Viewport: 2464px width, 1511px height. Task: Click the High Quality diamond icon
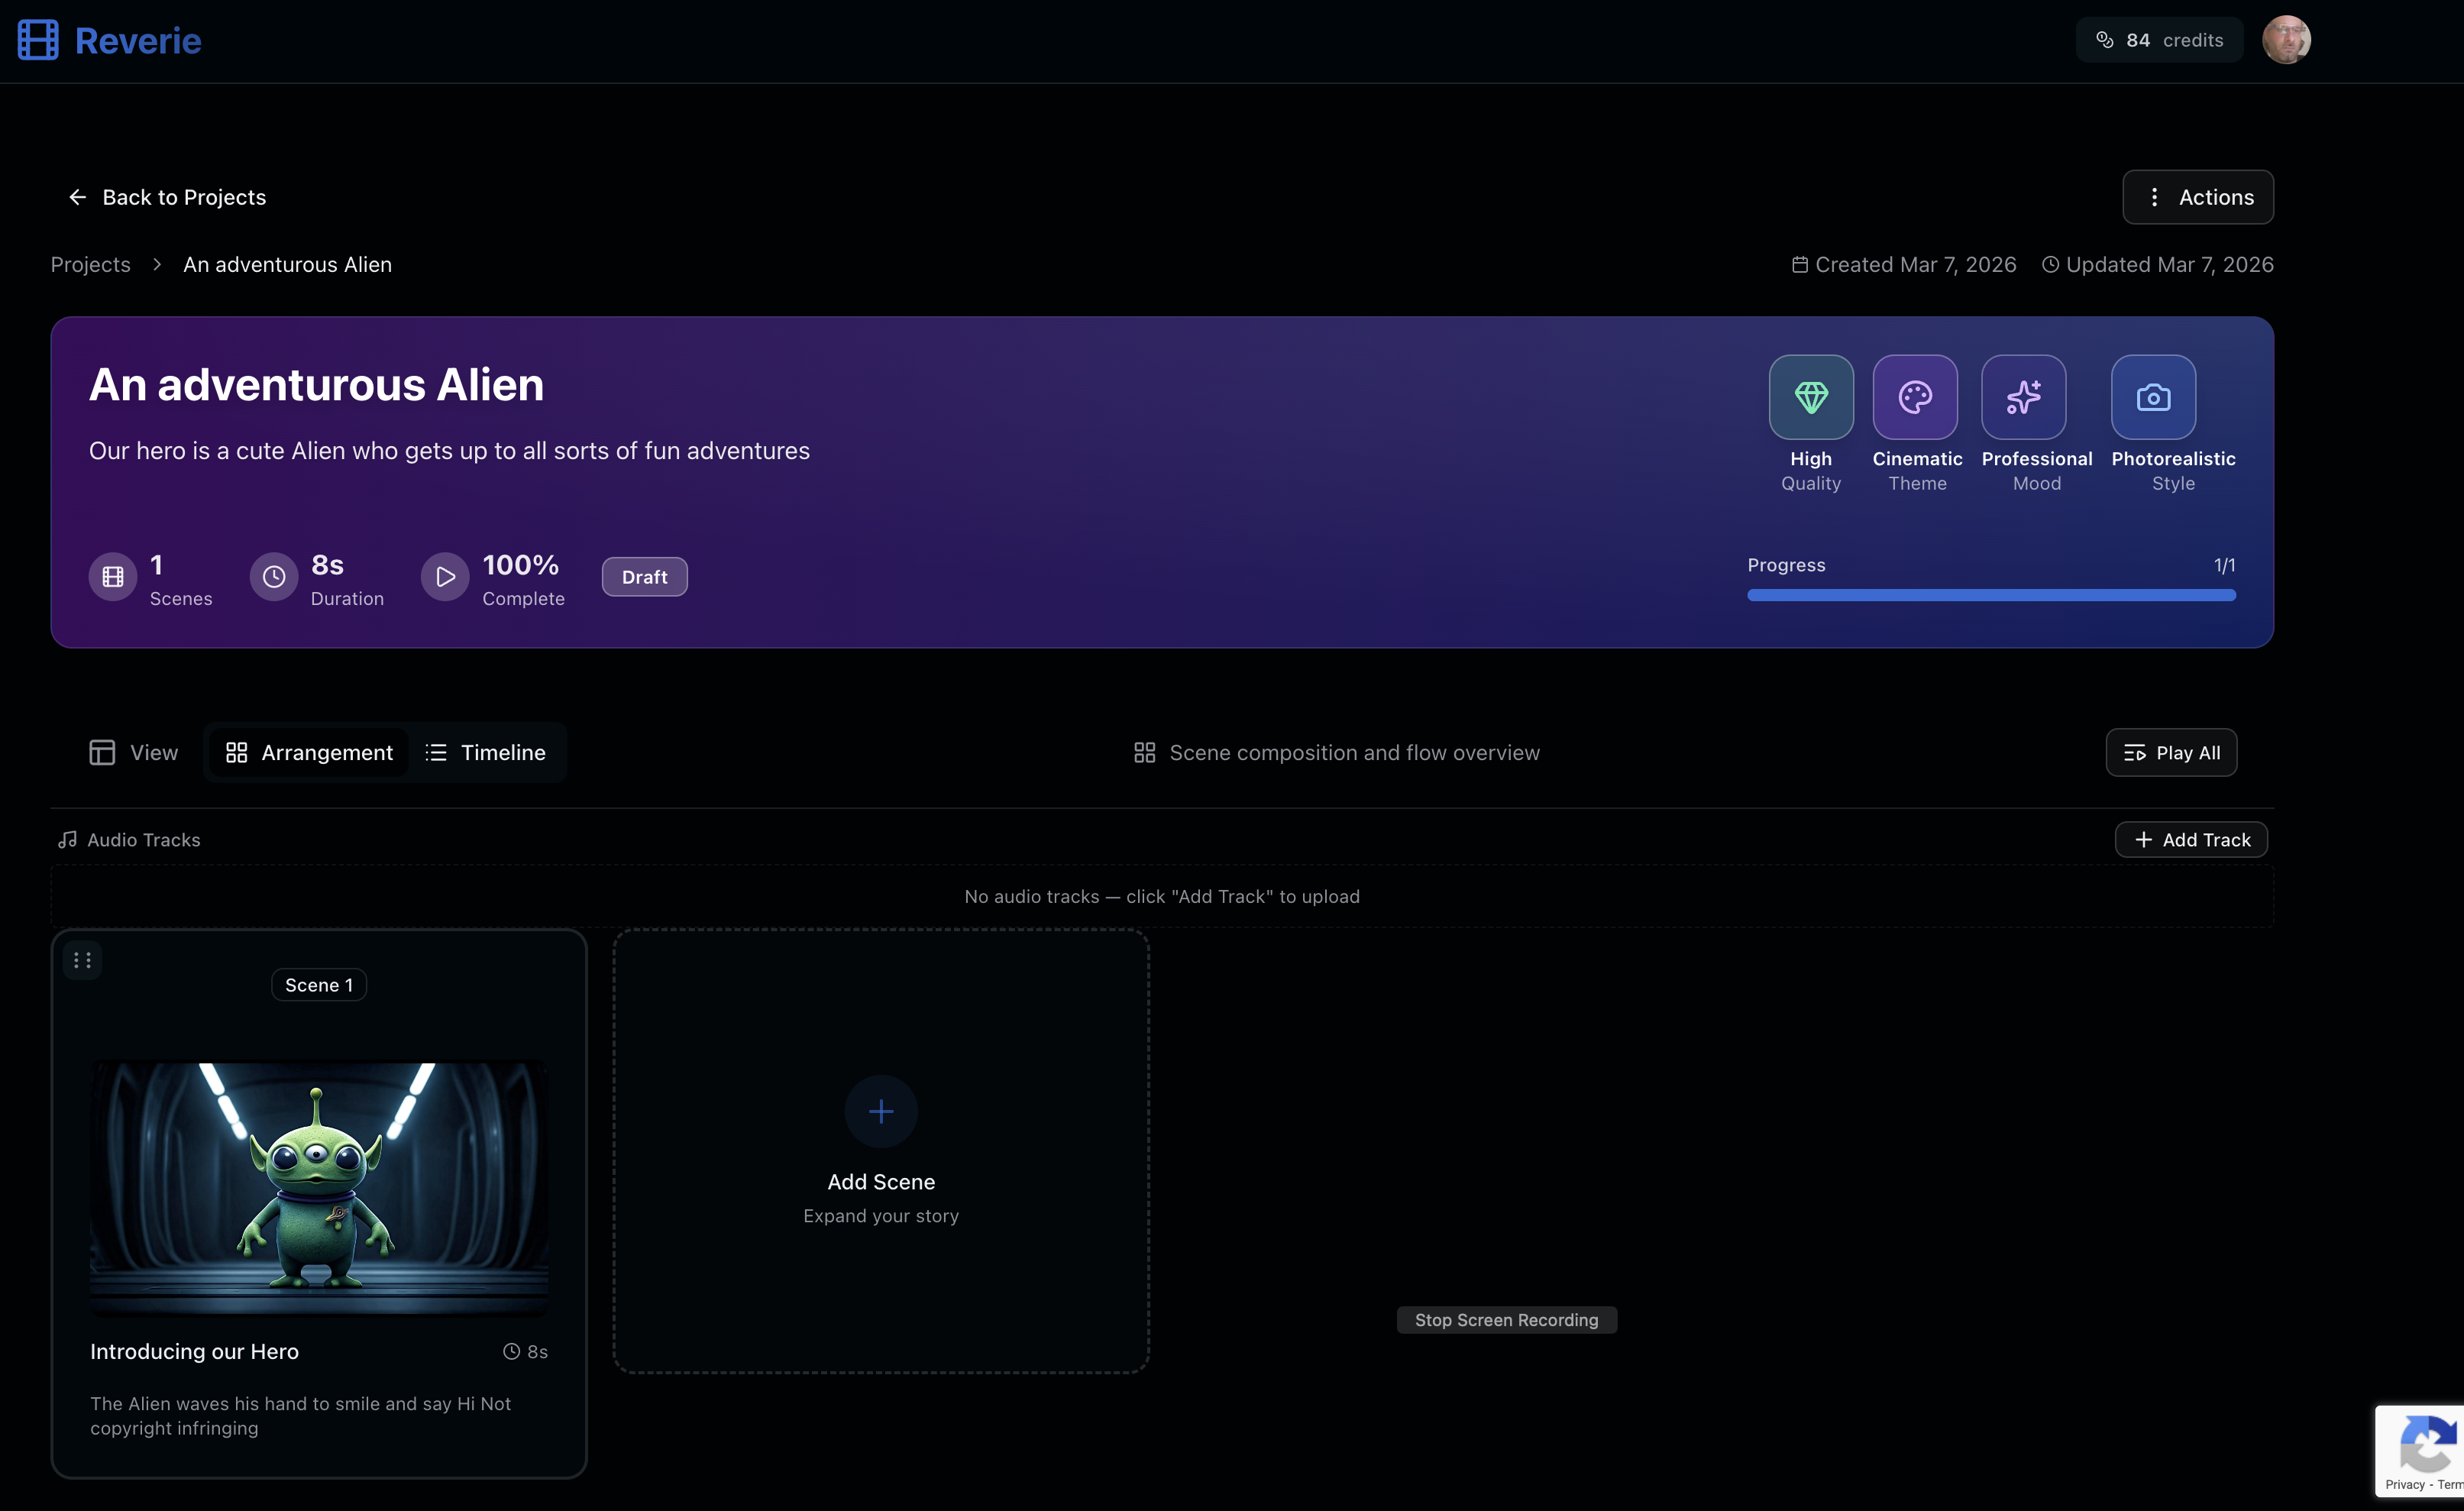pos(1810,397)
